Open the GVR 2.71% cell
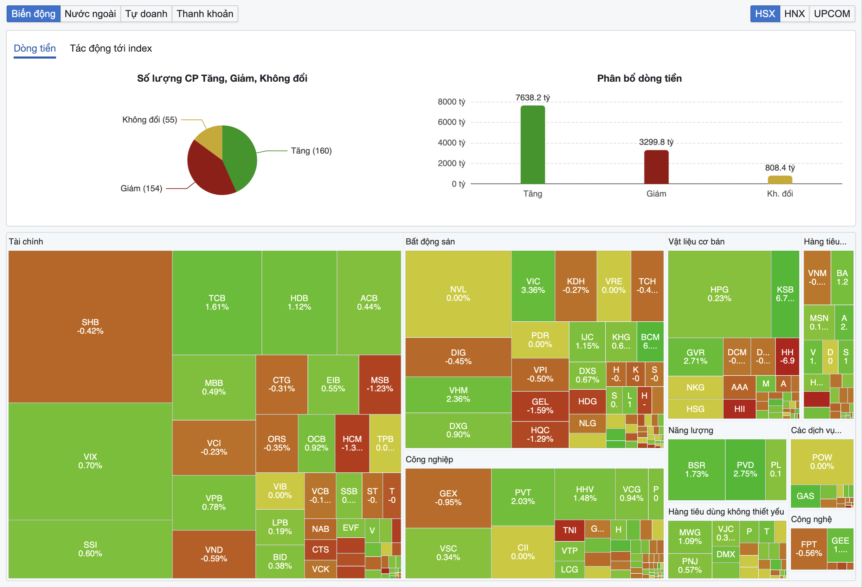This screenshot has height=587, width=862. click(x=695, y=357)
